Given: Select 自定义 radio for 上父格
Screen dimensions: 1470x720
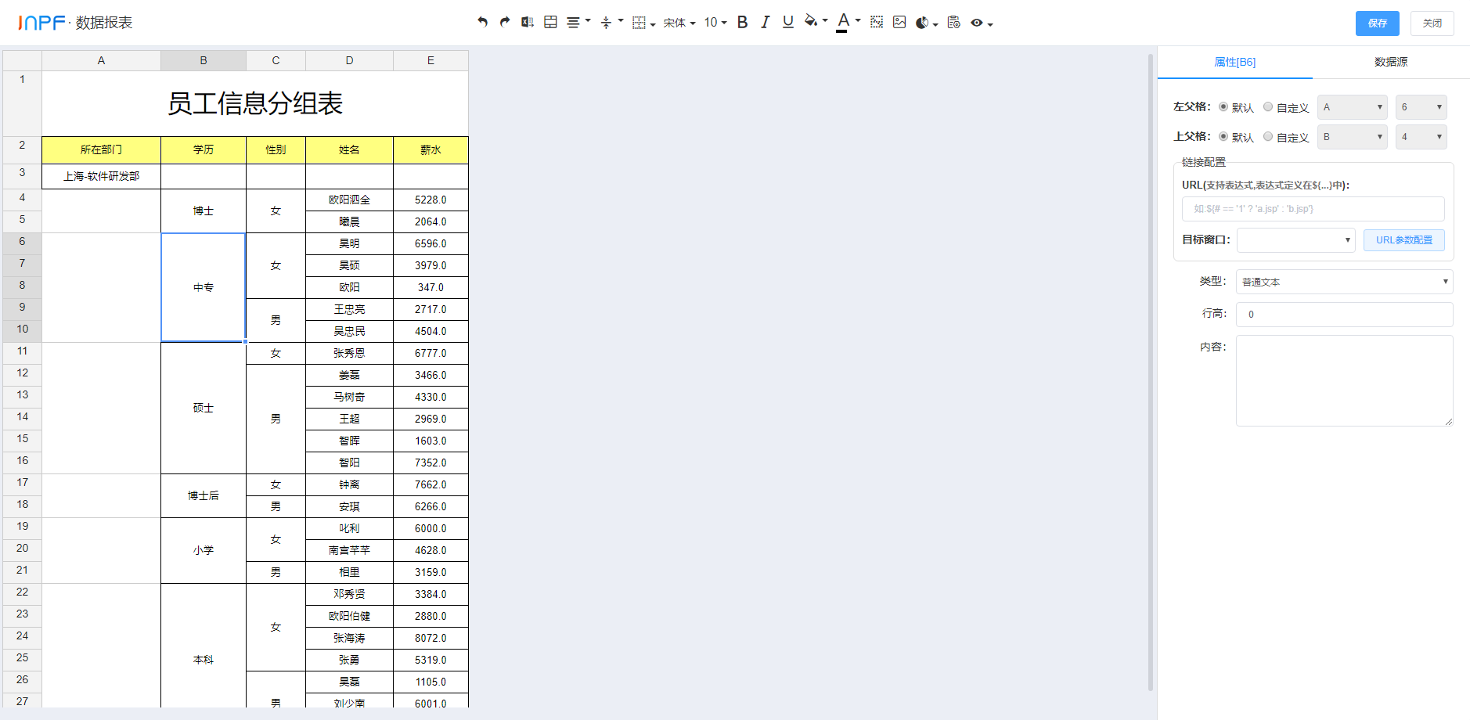Looking at the screenshot, I should tap(1268, 137).
